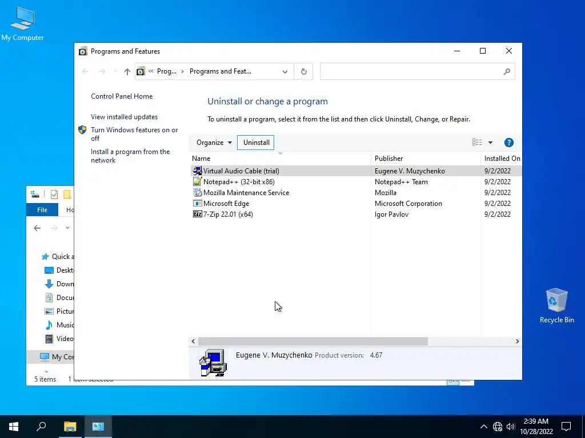Viewport: 585px width, 438px height.
Task: Click the Notepad++ Team publisher cell
Action: pyautogui.click(x=401, y=182)
